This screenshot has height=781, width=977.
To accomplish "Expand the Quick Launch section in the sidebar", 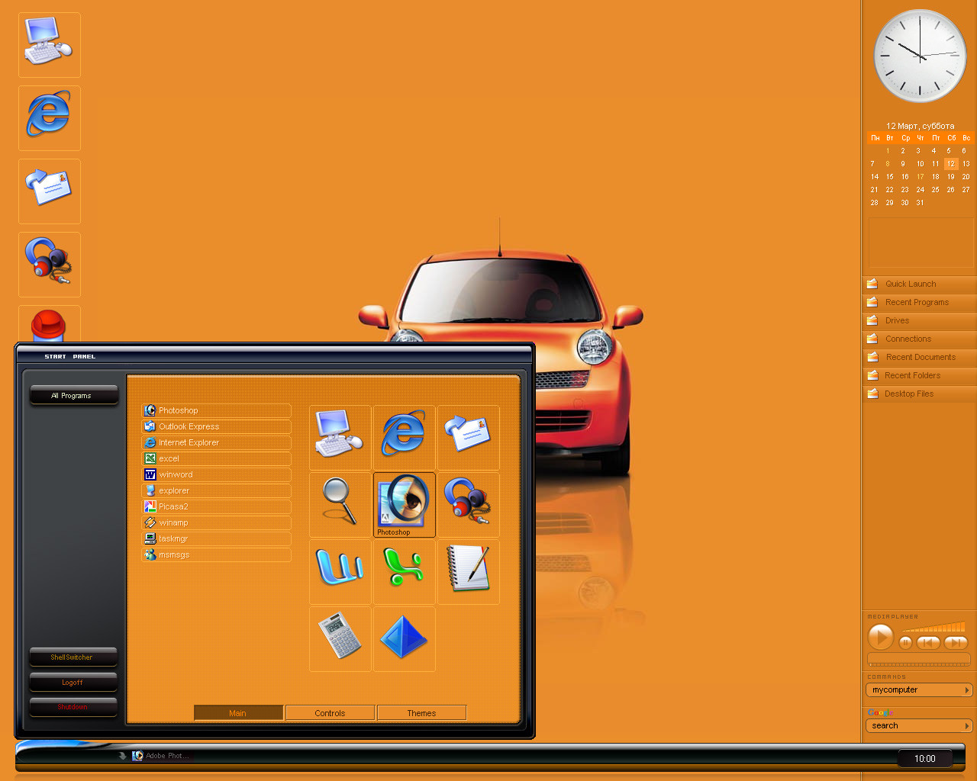I will (920, 284).
